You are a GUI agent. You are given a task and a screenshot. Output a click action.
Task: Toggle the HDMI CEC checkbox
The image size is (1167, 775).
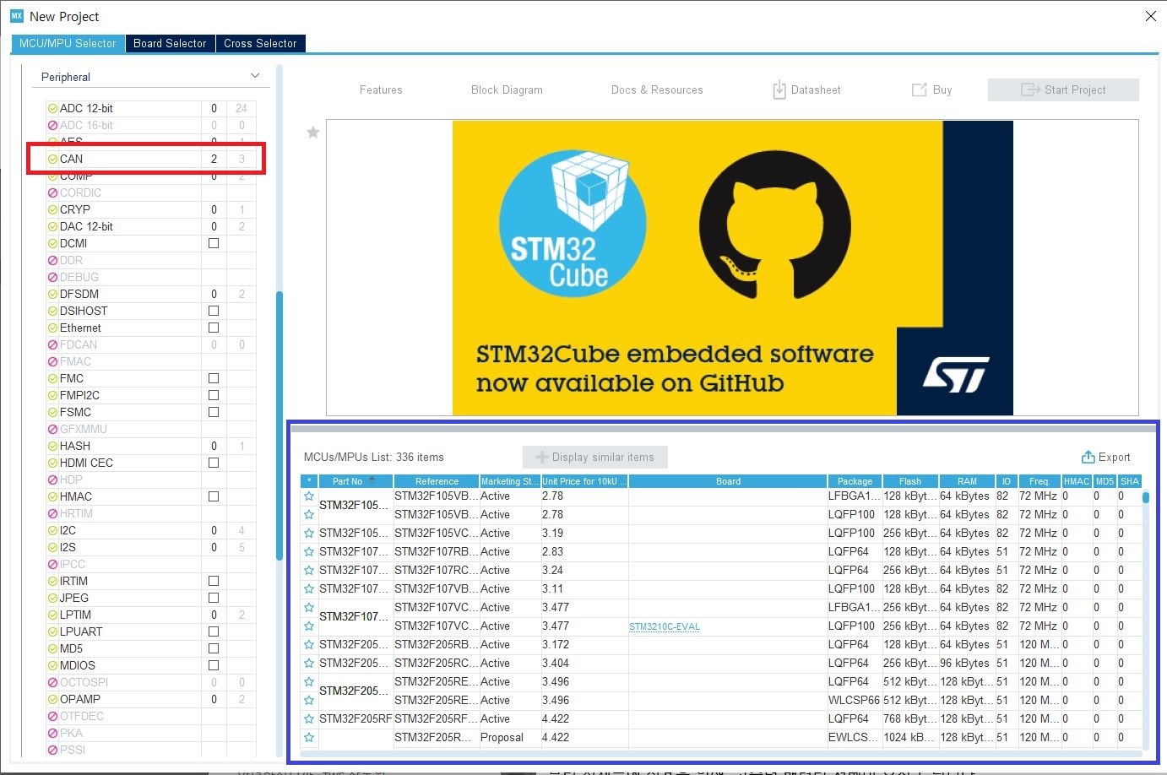coord(214,463)
